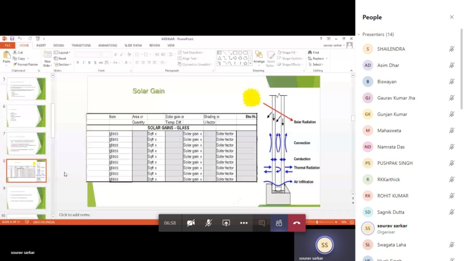
Task: Click the New Slide icon
Action: click(x=47, y=57)
